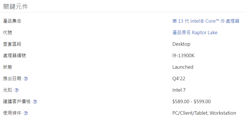The image size is (246, 121).
Task: Click the Launched status value
Action: pos(183,67)
